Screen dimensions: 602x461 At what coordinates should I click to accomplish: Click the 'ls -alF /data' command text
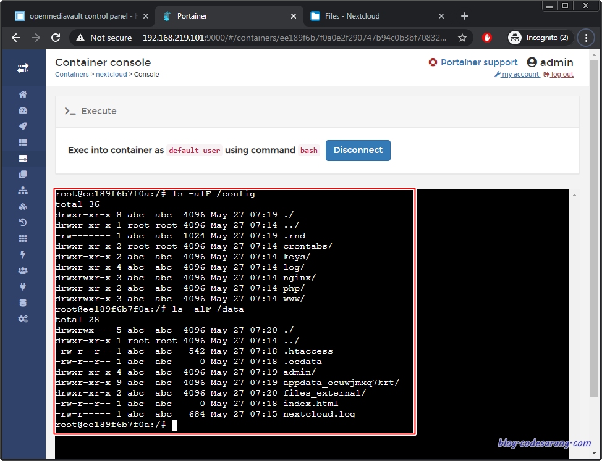(208, 309)
